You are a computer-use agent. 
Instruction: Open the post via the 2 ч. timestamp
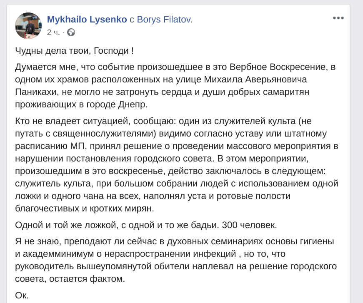[x=53, y=32]
